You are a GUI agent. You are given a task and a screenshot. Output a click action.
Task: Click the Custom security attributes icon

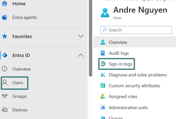click(103, 86)
